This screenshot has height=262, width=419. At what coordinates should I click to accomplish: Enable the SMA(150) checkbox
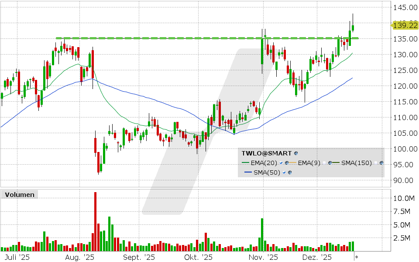click(x=376, y=162)
